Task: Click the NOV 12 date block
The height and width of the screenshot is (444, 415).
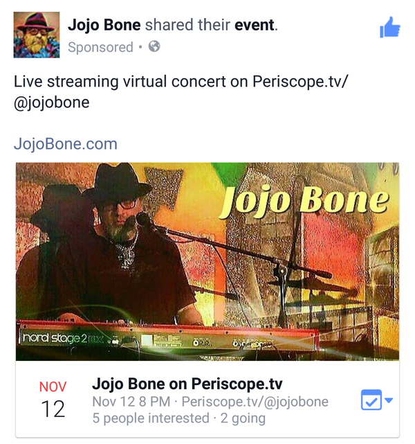Action: point(53,399)
